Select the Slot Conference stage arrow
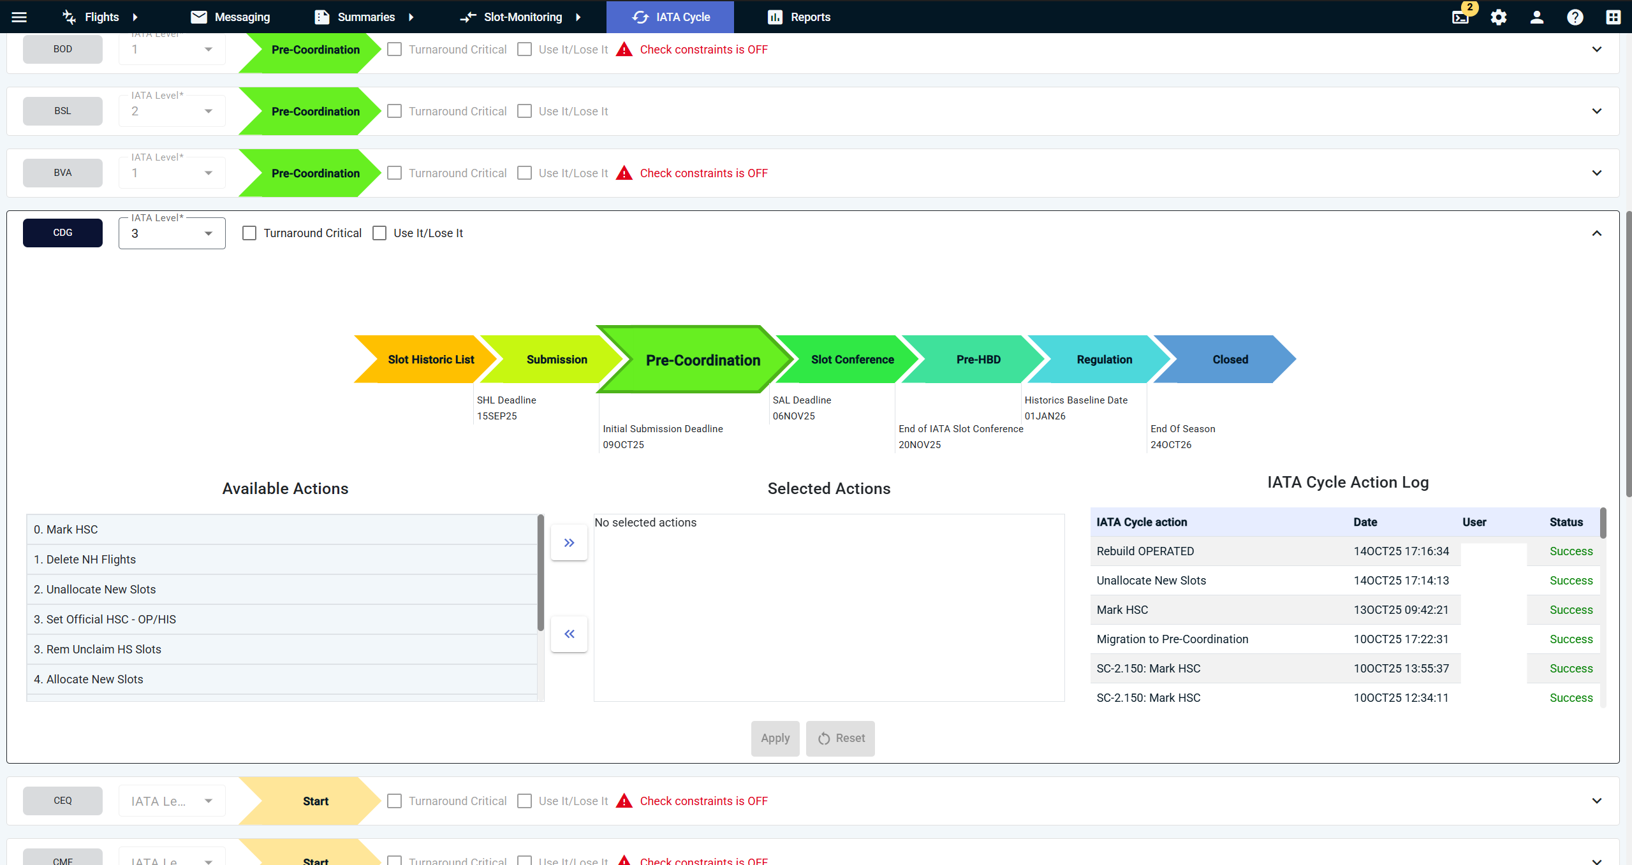Image resolution: width=1632 pixels, height=865 pixels. click(851, 360)
